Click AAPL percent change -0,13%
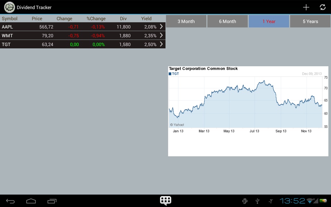 coord(98,27)
